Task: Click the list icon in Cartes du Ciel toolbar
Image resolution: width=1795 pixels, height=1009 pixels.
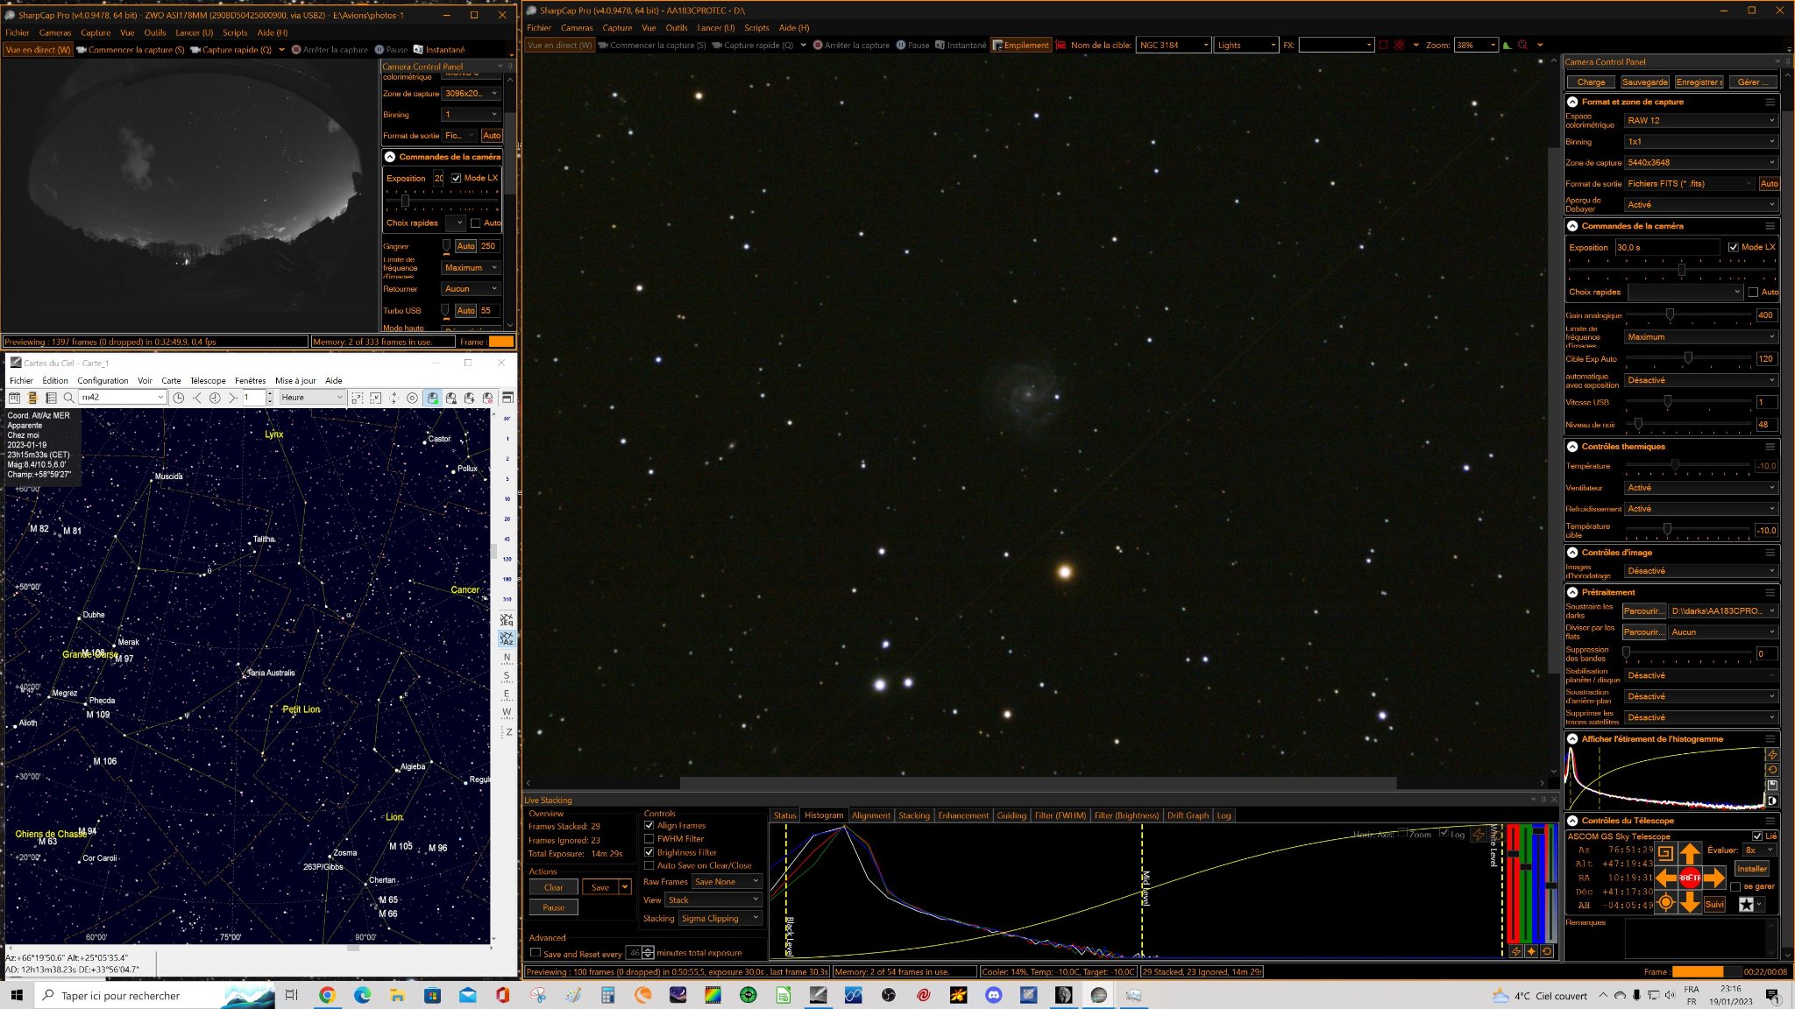Action: click(x=51, y=398)
